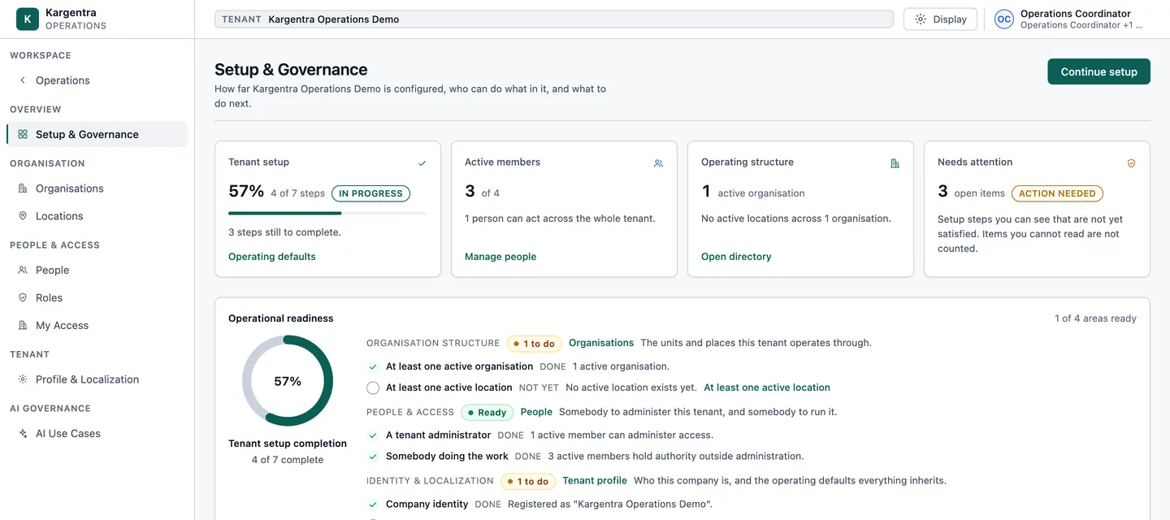Click the Setup & Governance page heading
Screen dimensions: 1170x520
pos(291,70)
